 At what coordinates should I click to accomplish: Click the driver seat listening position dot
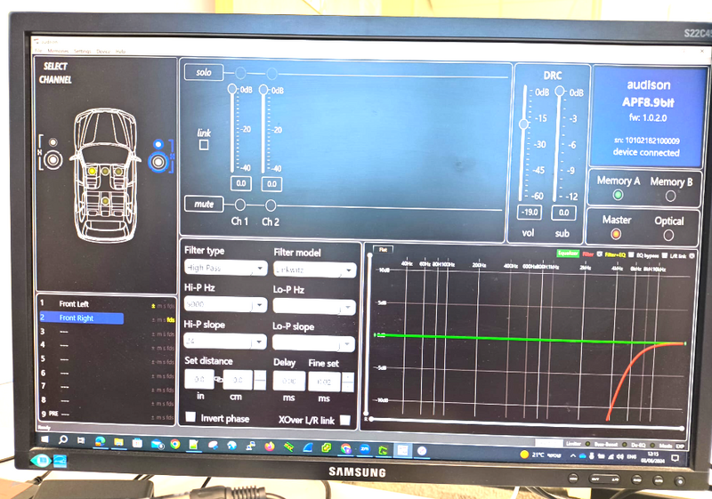pyautogui.click(x=92, y=171)
